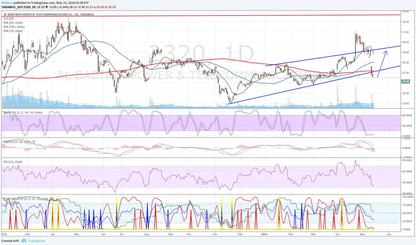Click the 24.00 price axis label

[x=406, y=103]
